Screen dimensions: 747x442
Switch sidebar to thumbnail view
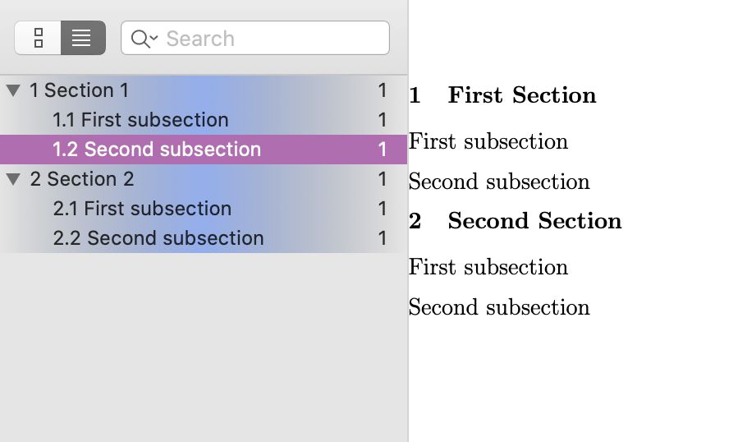coord(38,38)
